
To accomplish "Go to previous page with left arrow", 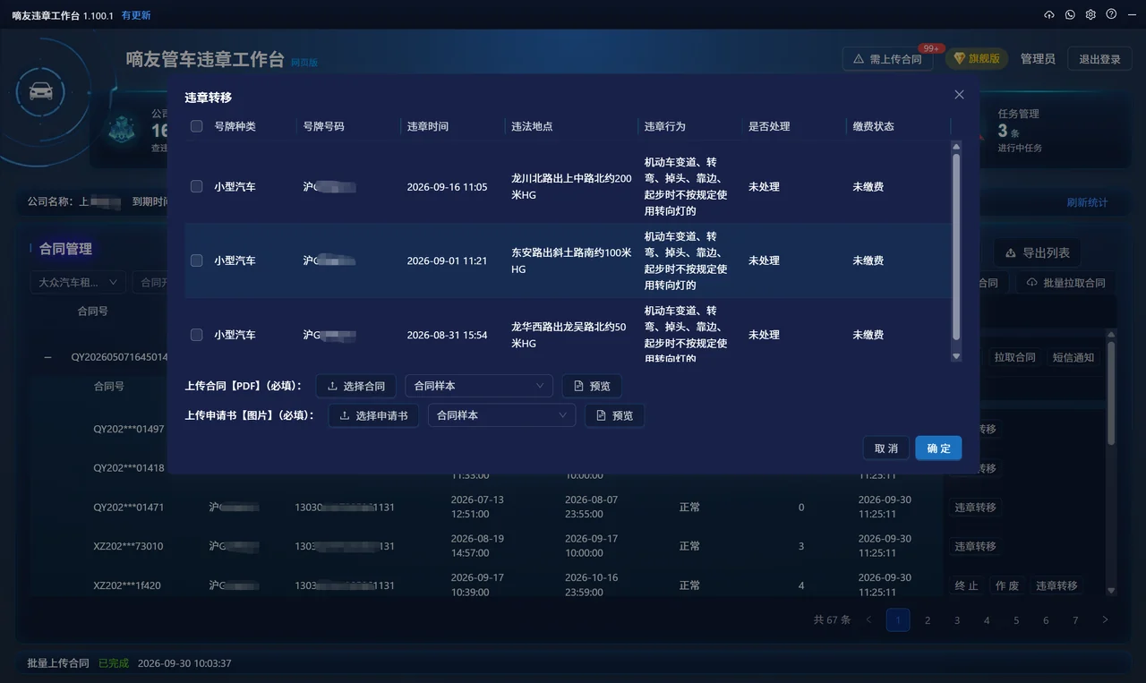I will 868,620.
